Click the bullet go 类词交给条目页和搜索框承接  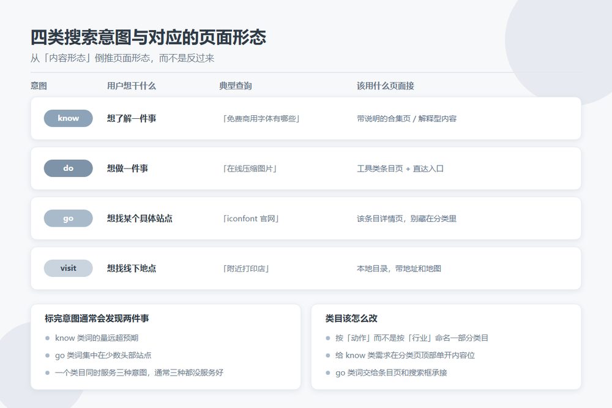pos(391,372)
